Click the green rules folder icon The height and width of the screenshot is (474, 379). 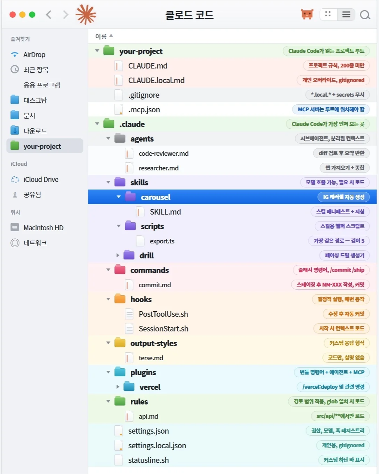pos(120,401)
